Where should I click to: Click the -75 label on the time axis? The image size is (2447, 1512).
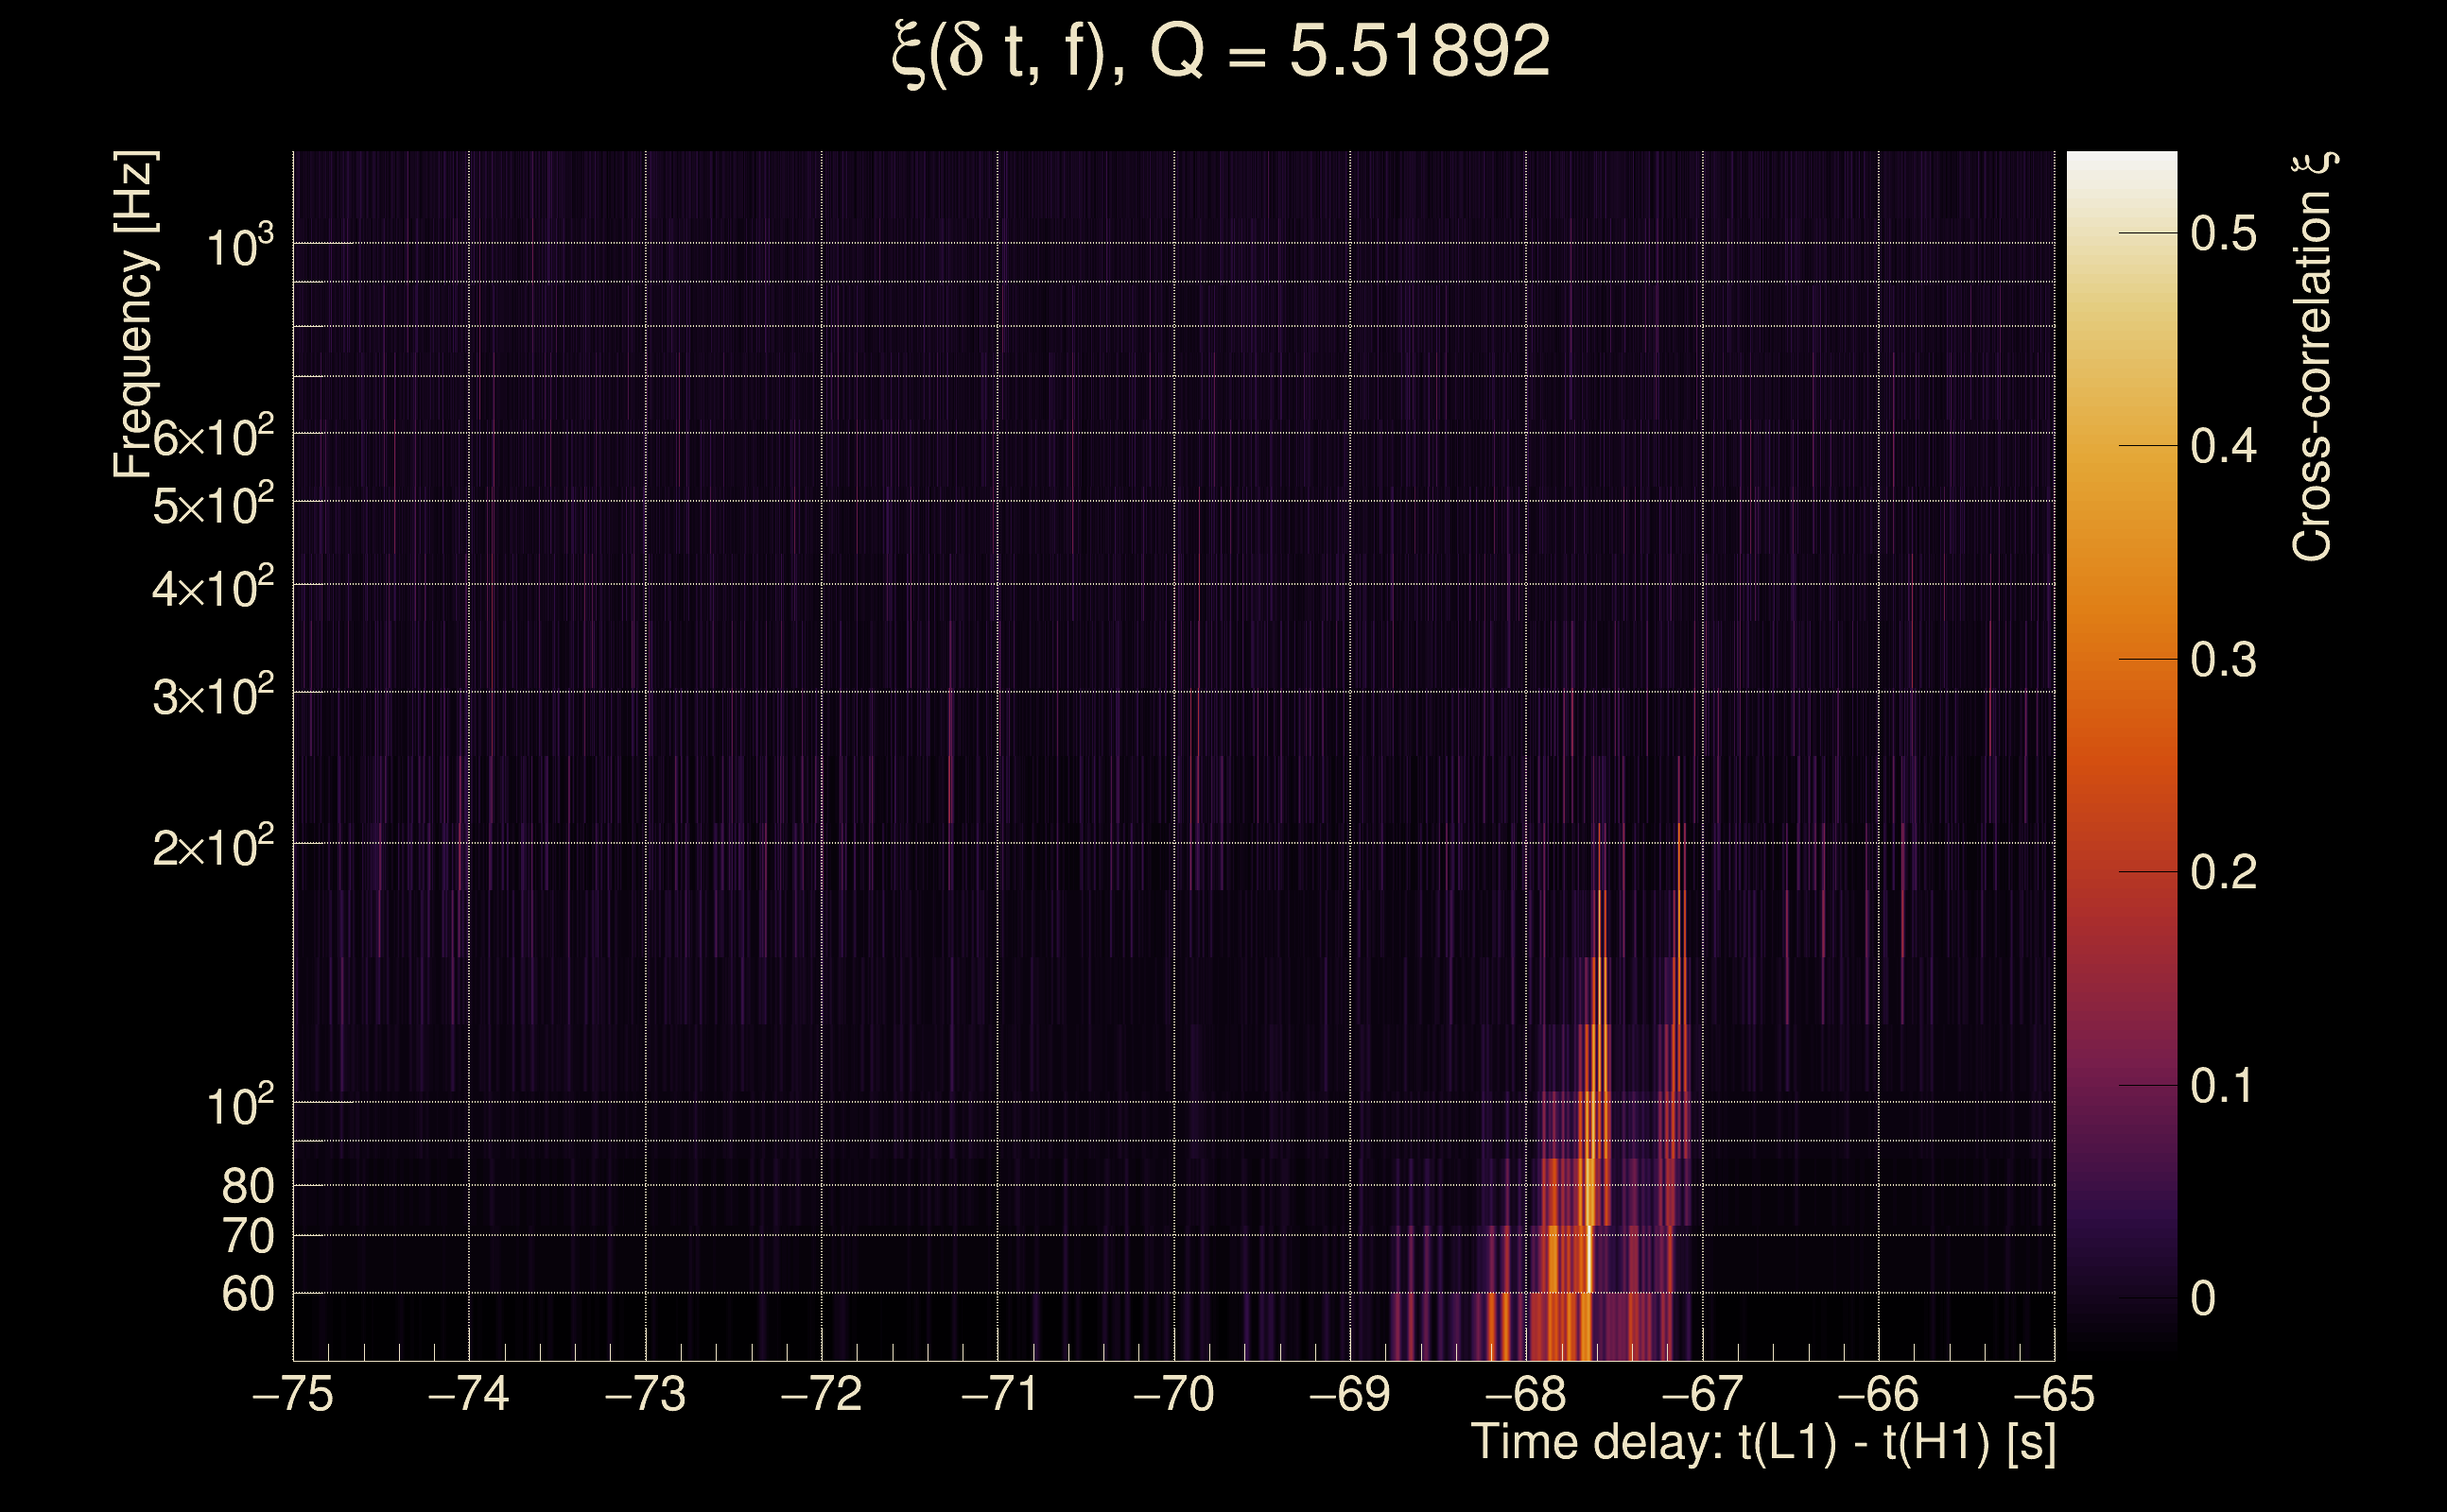point(293,1394)
